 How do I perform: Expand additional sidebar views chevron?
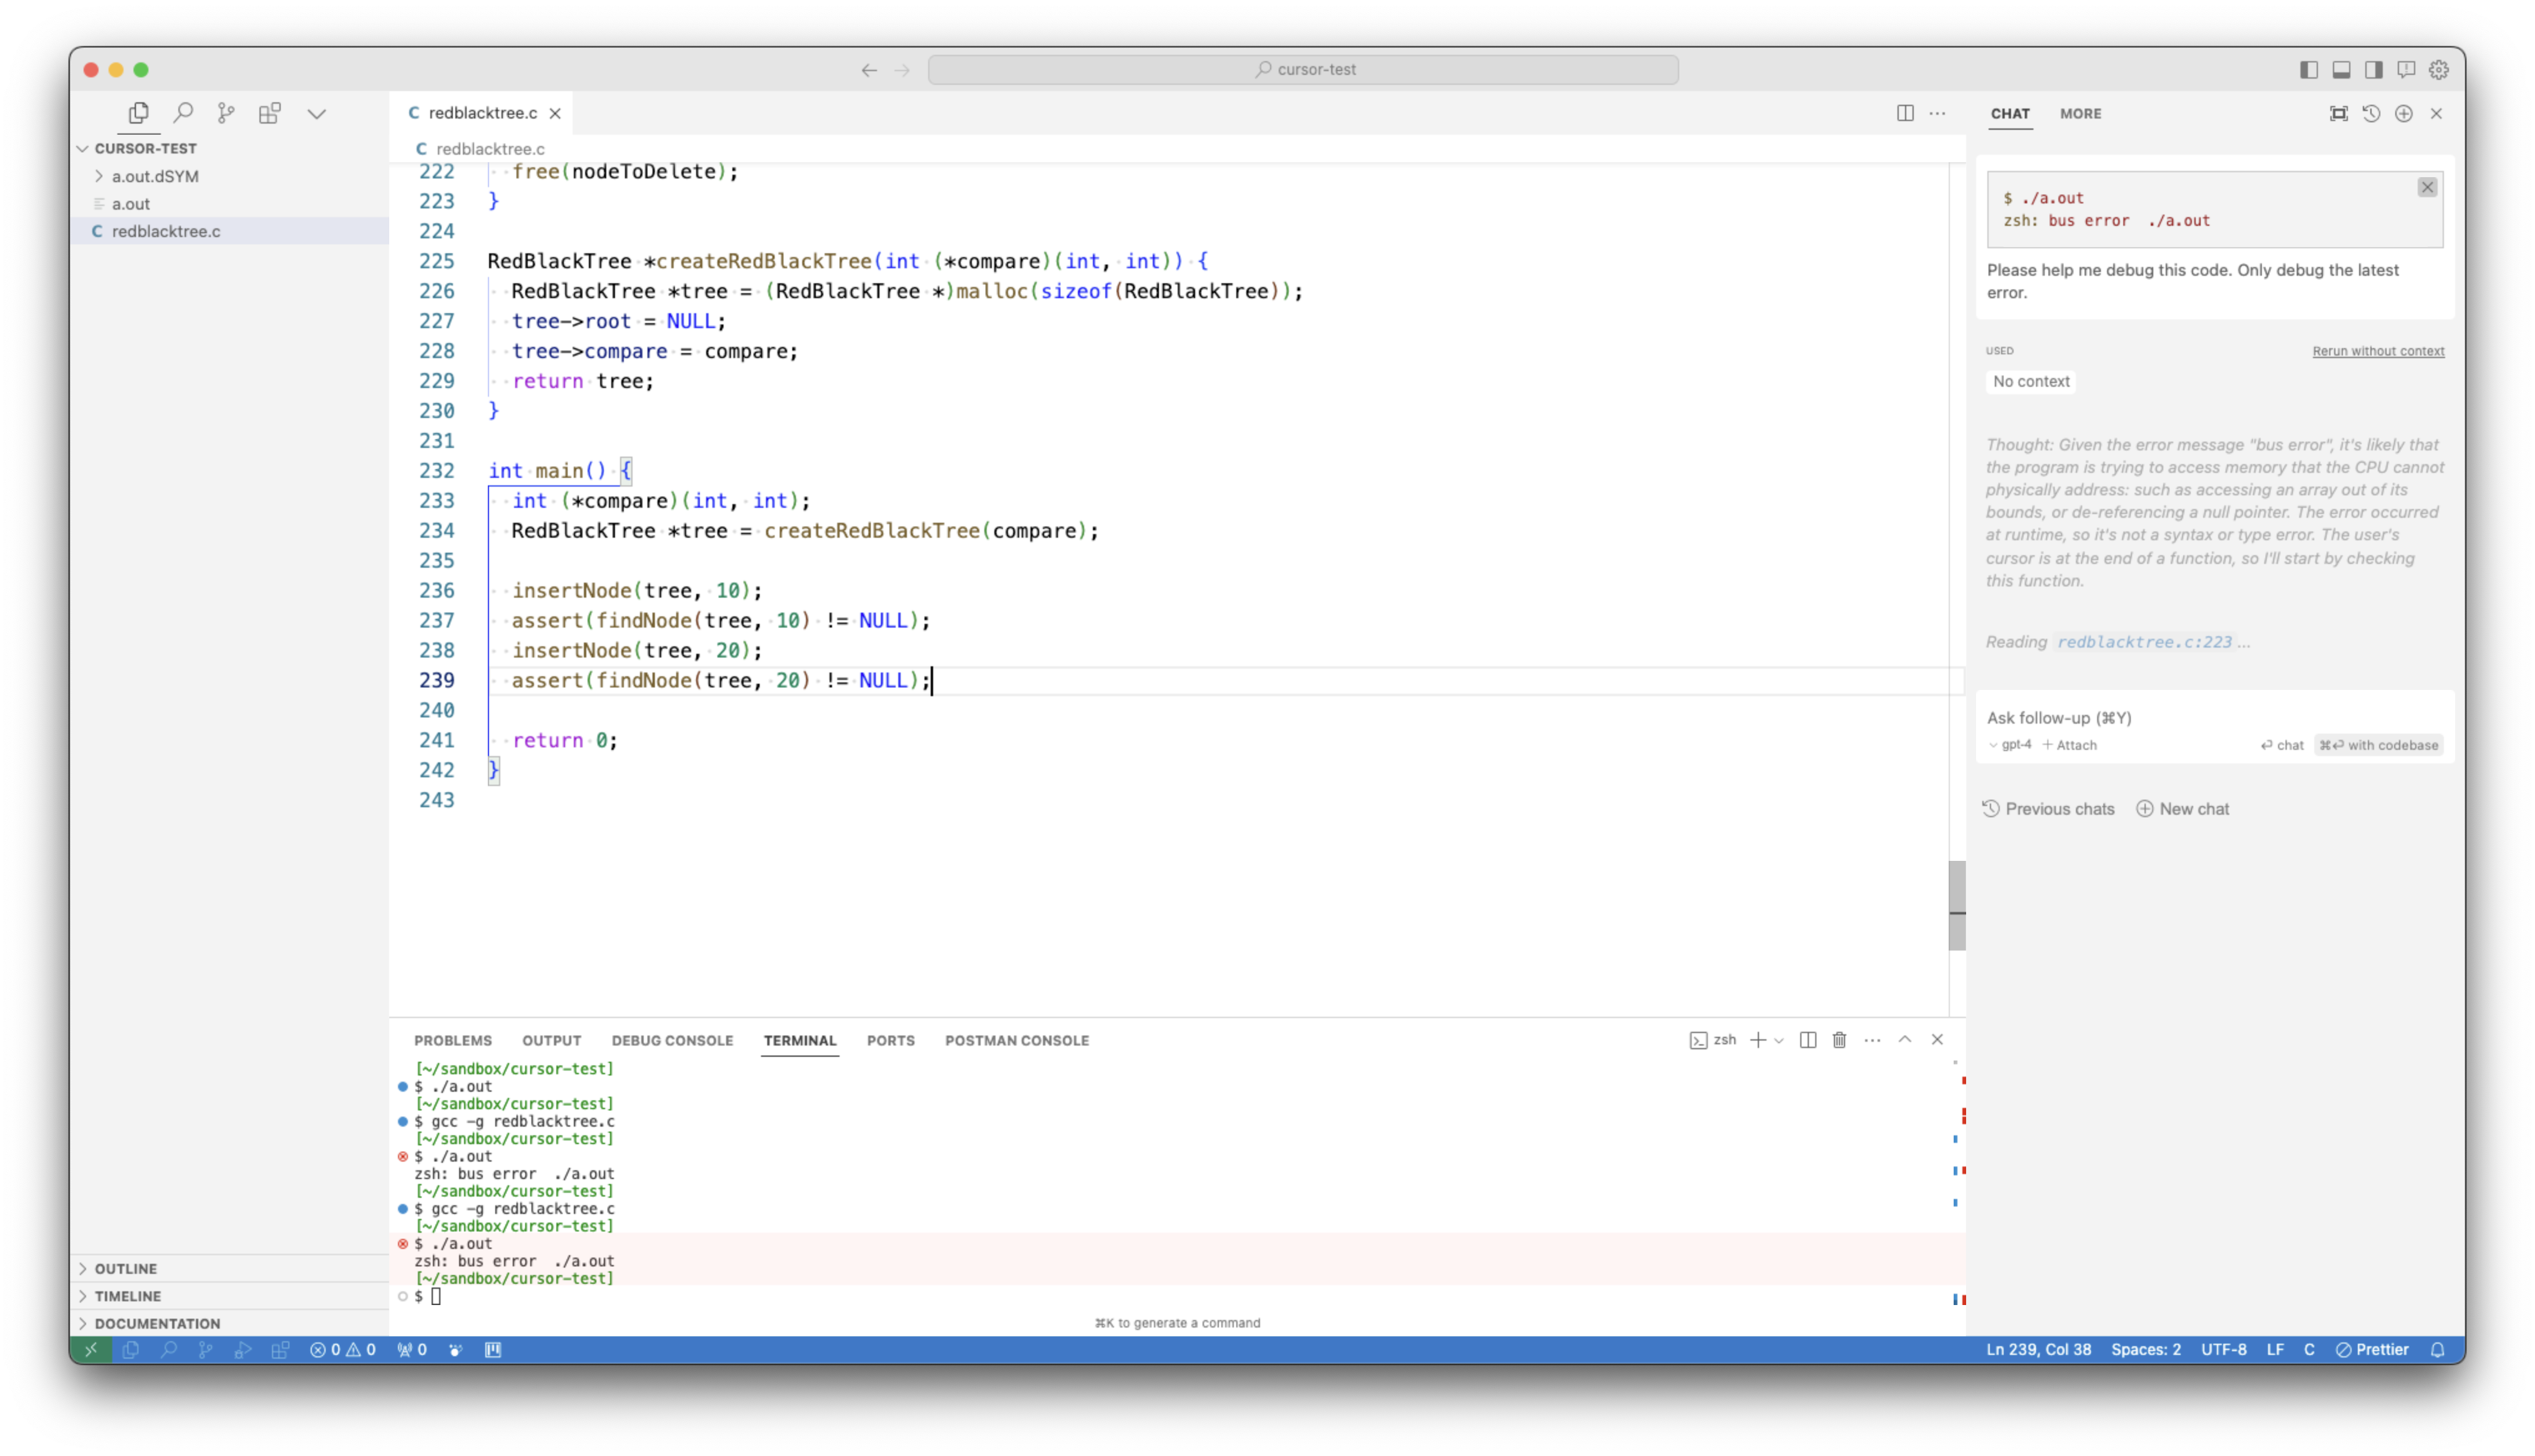[317, 114]
